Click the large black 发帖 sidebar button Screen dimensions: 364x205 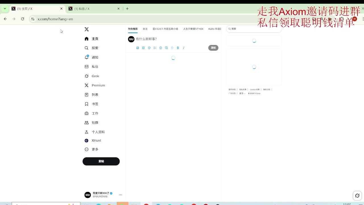101,161
